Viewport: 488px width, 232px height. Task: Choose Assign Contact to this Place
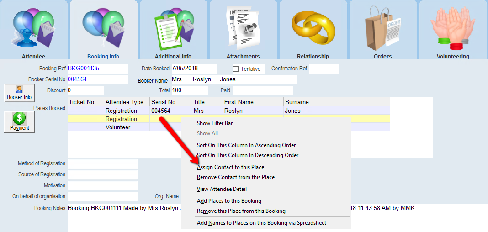coord(230,167)
